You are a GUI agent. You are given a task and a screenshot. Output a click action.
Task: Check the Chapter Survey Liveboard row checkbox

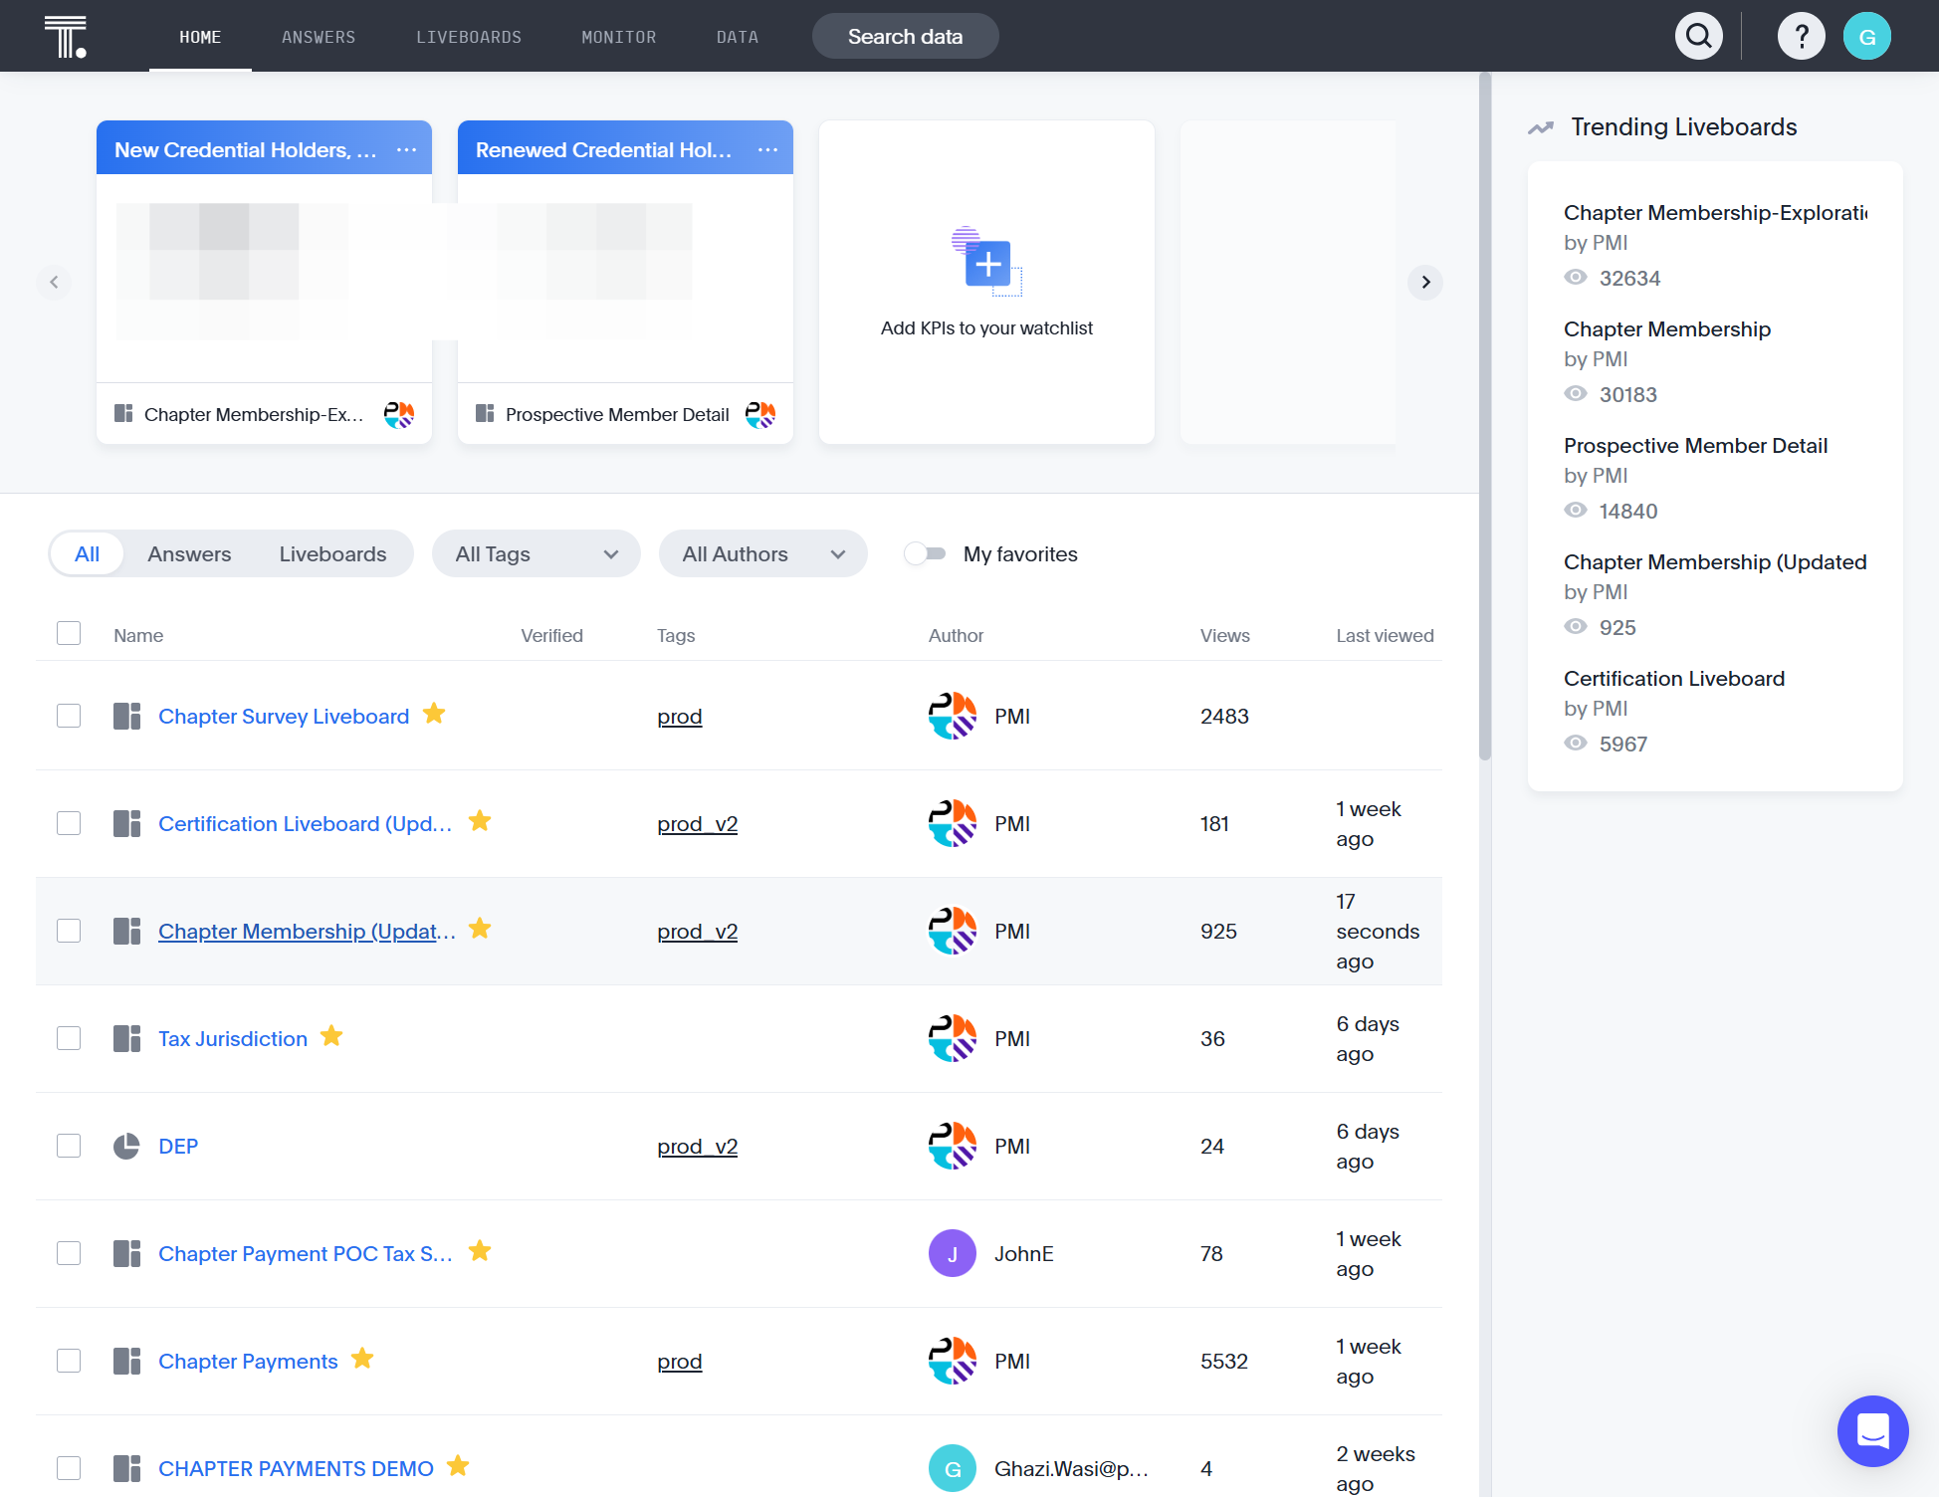tap(69, 716)
